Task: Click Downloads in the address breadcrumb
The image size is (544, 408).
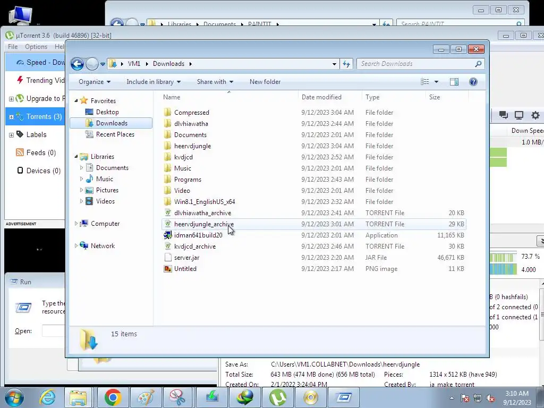Action: pyautogui.click(x=168, y=64)
